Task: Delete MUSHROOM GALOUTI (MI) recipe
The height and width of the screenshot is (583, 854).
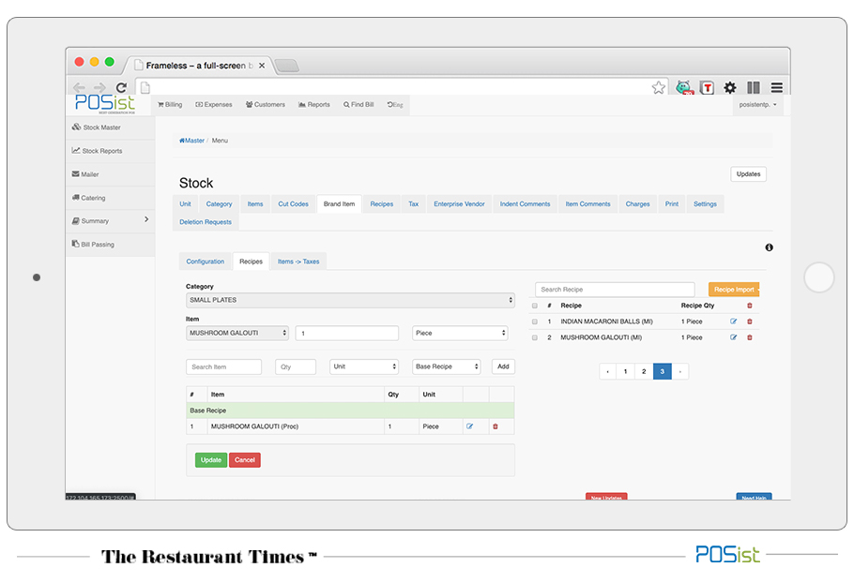Action: click(750, 337)
